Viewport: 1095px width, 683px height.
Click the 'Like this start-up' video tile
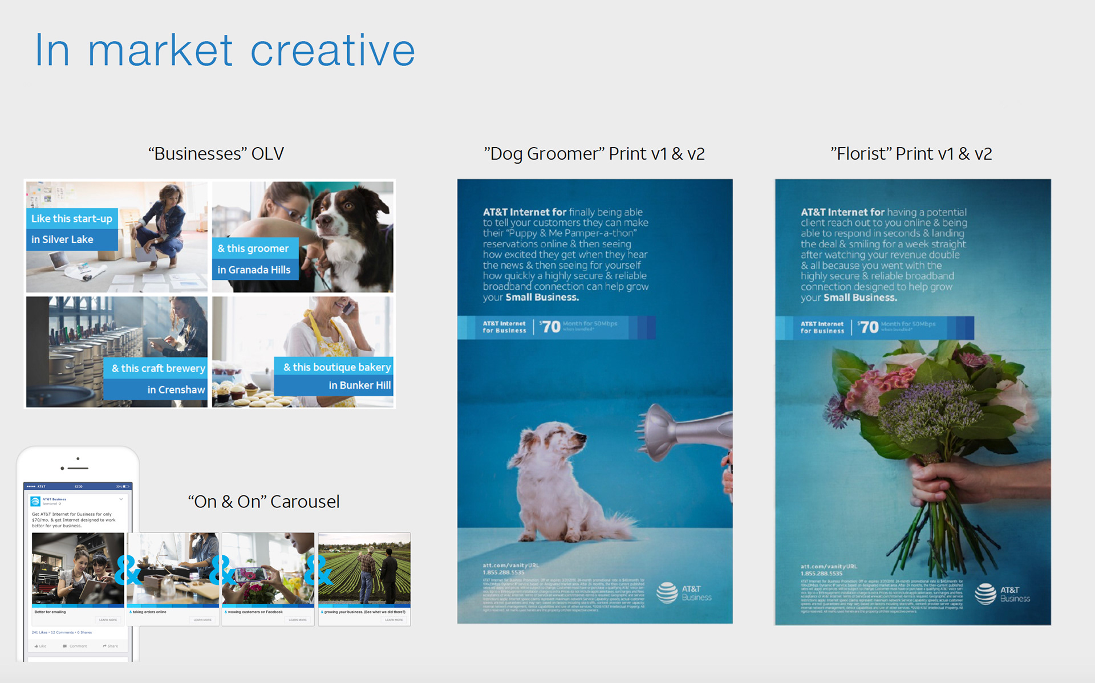click(117, 237)
